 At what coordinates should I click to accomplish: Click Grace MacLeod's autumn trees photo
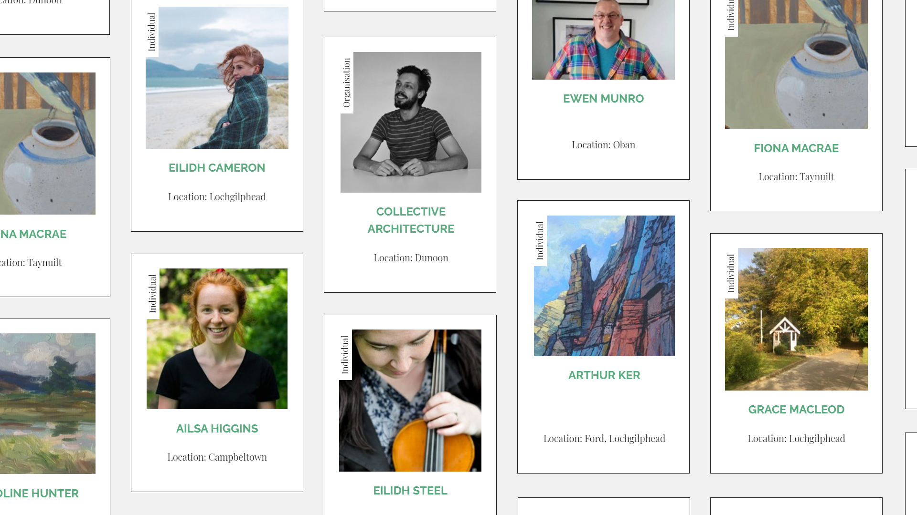pos(796,319)
